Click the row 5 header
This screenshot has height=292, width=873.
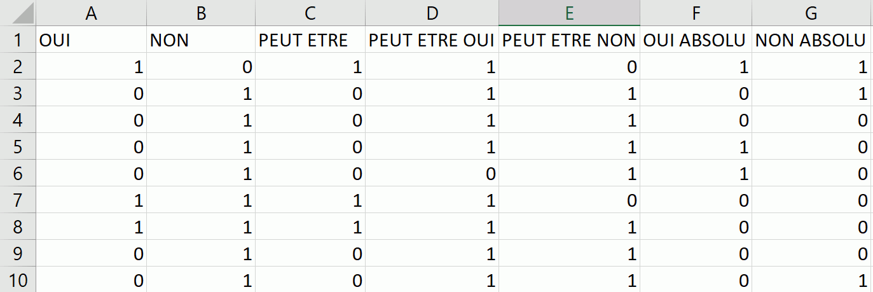pos(18,147)
